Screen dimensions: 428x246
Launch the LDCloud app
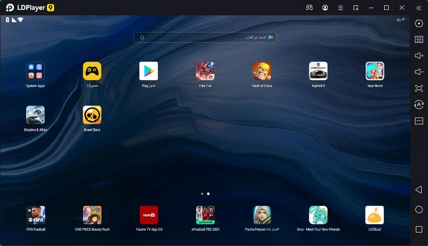click(x=374, y=215)
